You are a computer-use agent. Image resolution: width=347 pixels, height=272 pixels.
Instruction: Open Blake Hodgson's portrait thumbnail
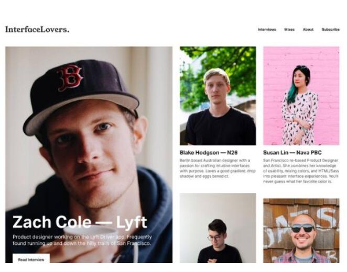pyautogui.click(x=218, y=96)
